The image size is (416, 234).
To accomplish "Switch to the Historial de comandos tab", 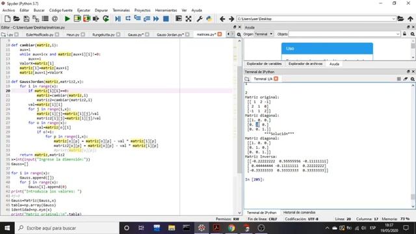I will (299, 213).
